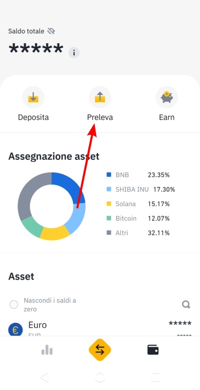Toggle the hidden Saldo totale eye icon
Viewport: 200px width, 390px height.
(51, 32)
